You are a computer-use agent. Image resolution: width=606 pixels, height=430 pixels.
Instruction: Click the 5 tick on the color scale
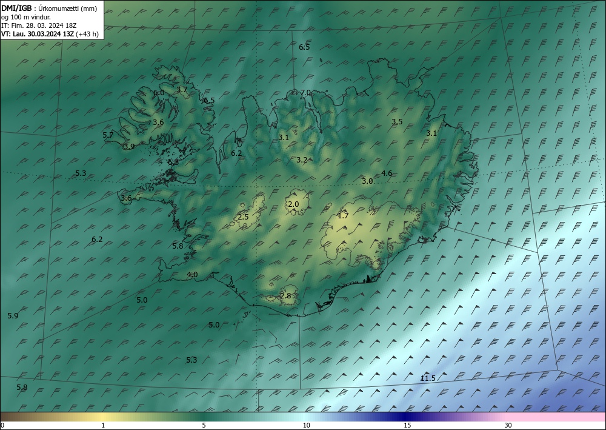tap(204, 425)
